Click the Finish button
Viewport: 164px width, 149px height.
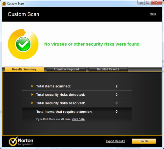[144, 141]
